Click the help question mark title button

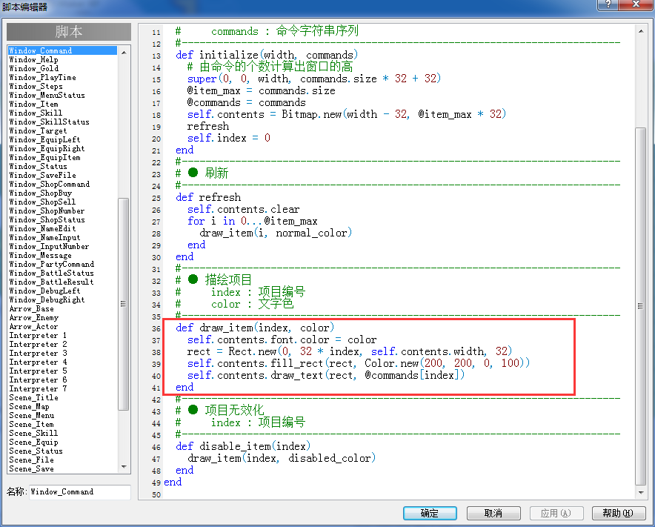(608, 4)
